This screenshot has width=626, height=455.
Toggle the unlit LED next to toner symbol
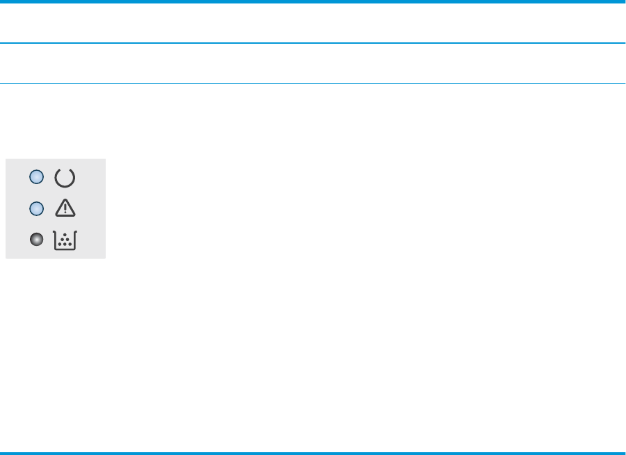(37, 239)
